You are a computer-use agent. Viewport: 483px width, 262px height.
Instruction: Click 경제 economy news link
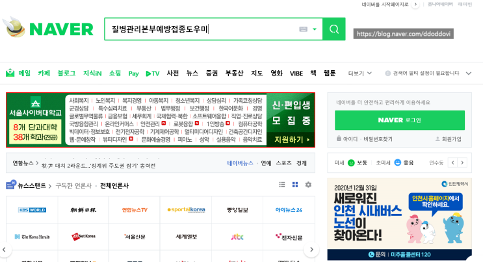pyautogui.click(x=301, y=163)
